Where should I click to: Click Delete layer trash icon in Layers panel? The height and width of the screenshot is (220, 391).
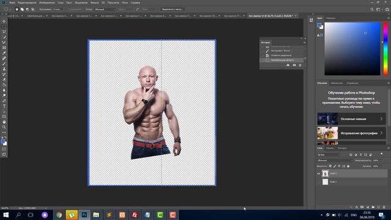coord(384,207)
